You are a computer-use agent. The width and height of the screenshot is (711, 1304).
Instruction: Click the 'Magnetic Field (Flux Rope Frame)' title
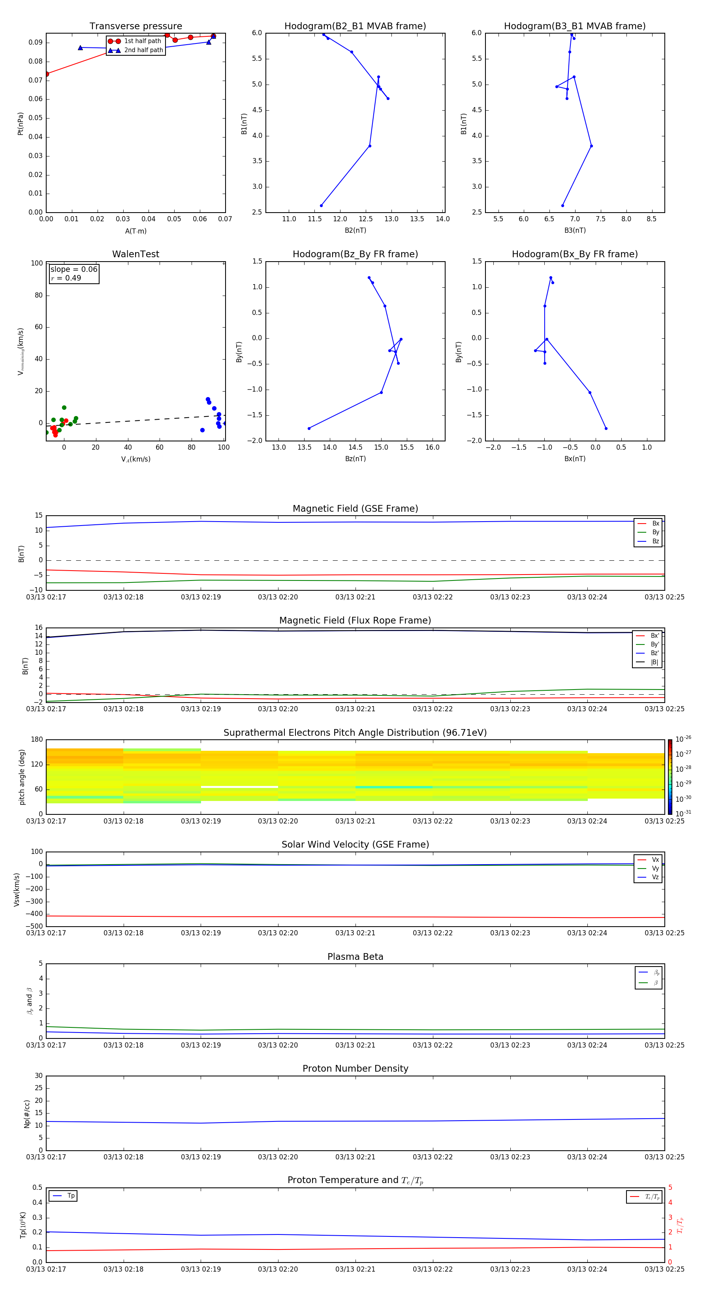355,621
